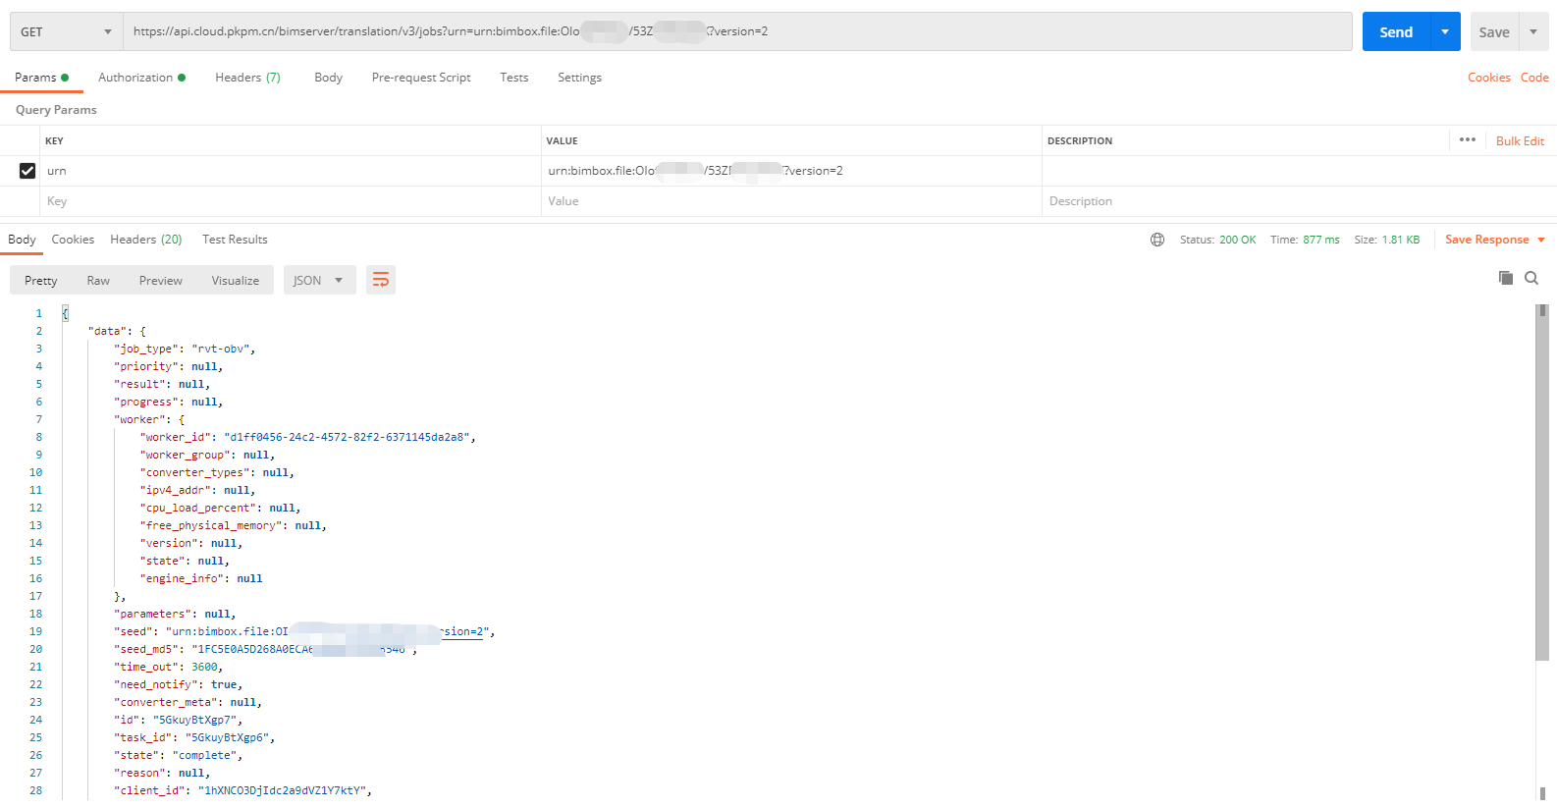Switch to the Authorization tab
The image size is (1557, 808).
coord(140,78)
